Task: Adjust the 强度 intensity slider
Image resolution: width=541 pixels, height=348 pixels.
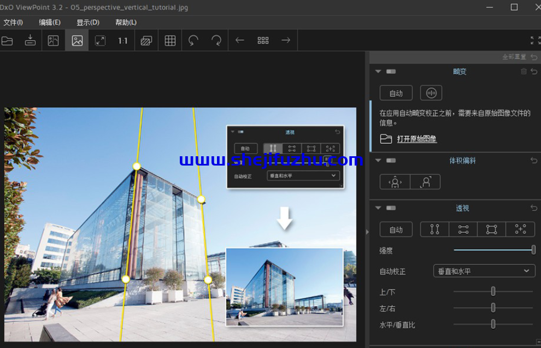Action: (533, 250)
